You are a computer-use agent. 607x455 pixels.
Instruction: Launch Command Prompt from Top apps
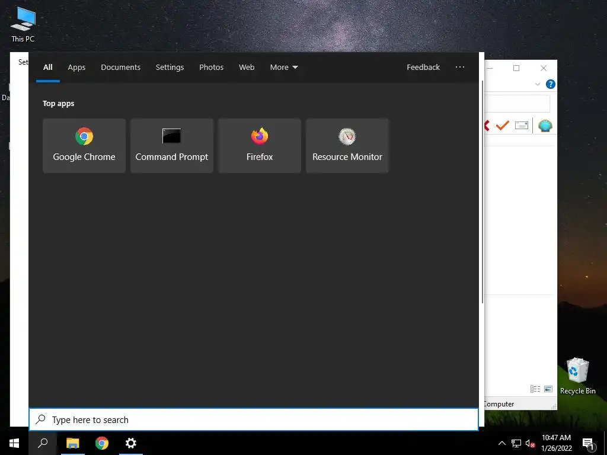(x=172, y=146)
